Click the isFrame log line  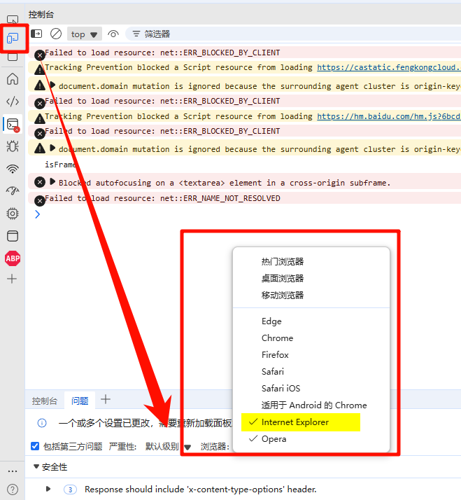[60, 165]
